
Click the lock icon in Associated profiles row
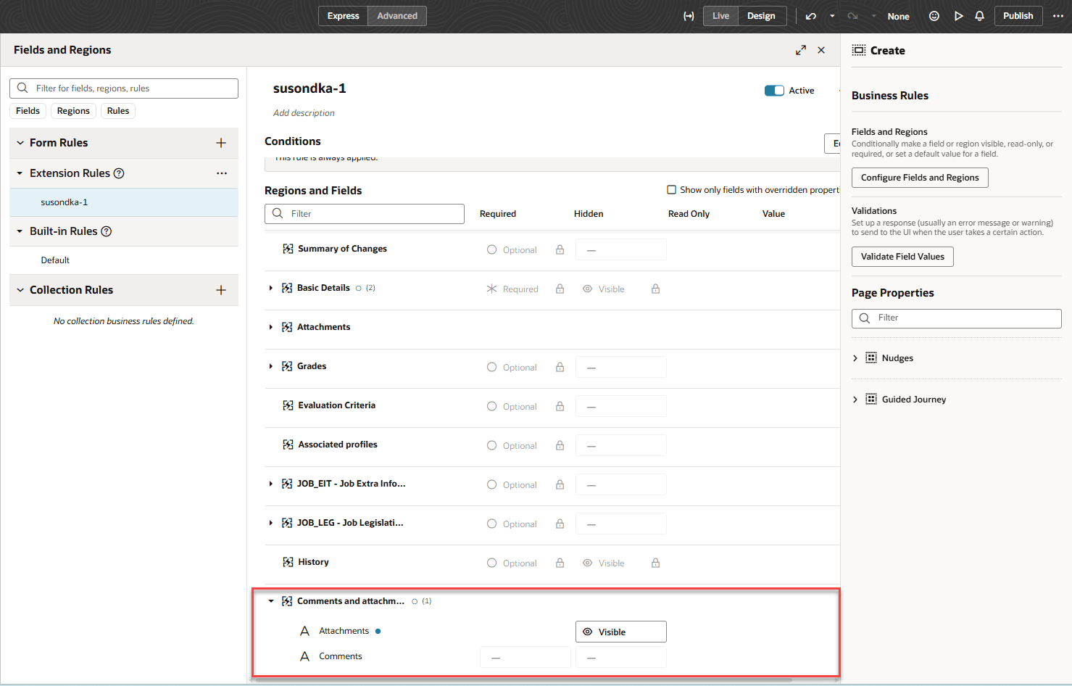560,445
